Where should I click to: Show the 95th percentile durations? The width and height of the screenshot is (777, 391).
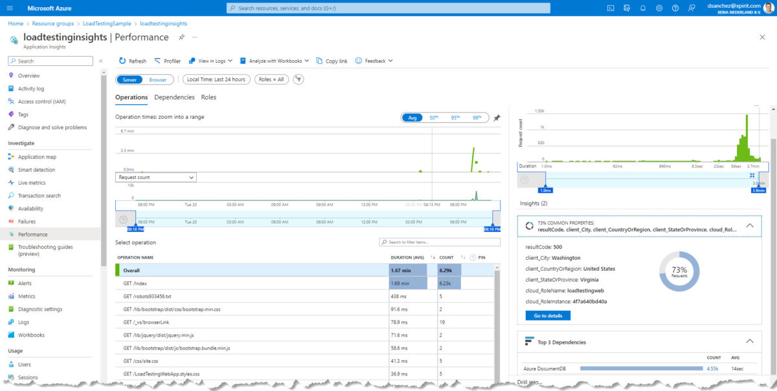click(455, 118)
